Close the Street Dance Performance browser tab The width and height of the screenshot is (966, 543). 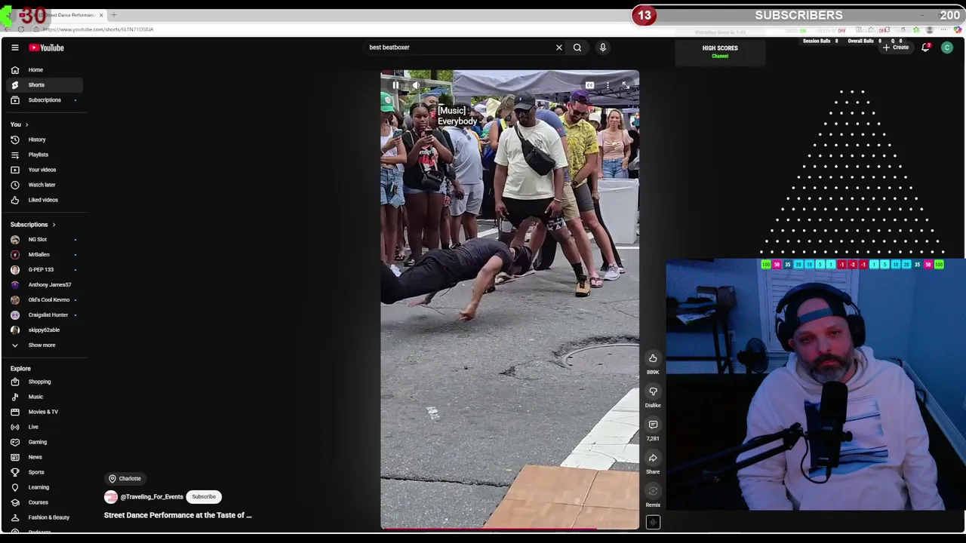pyautogui.click(x=100, y=15)
